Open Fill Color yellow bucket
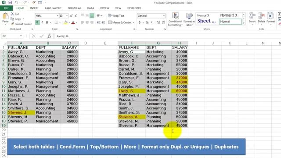Image resolution: width=281 pixels, height=158 pixels. pyautogui.click(x=66, y=22)
